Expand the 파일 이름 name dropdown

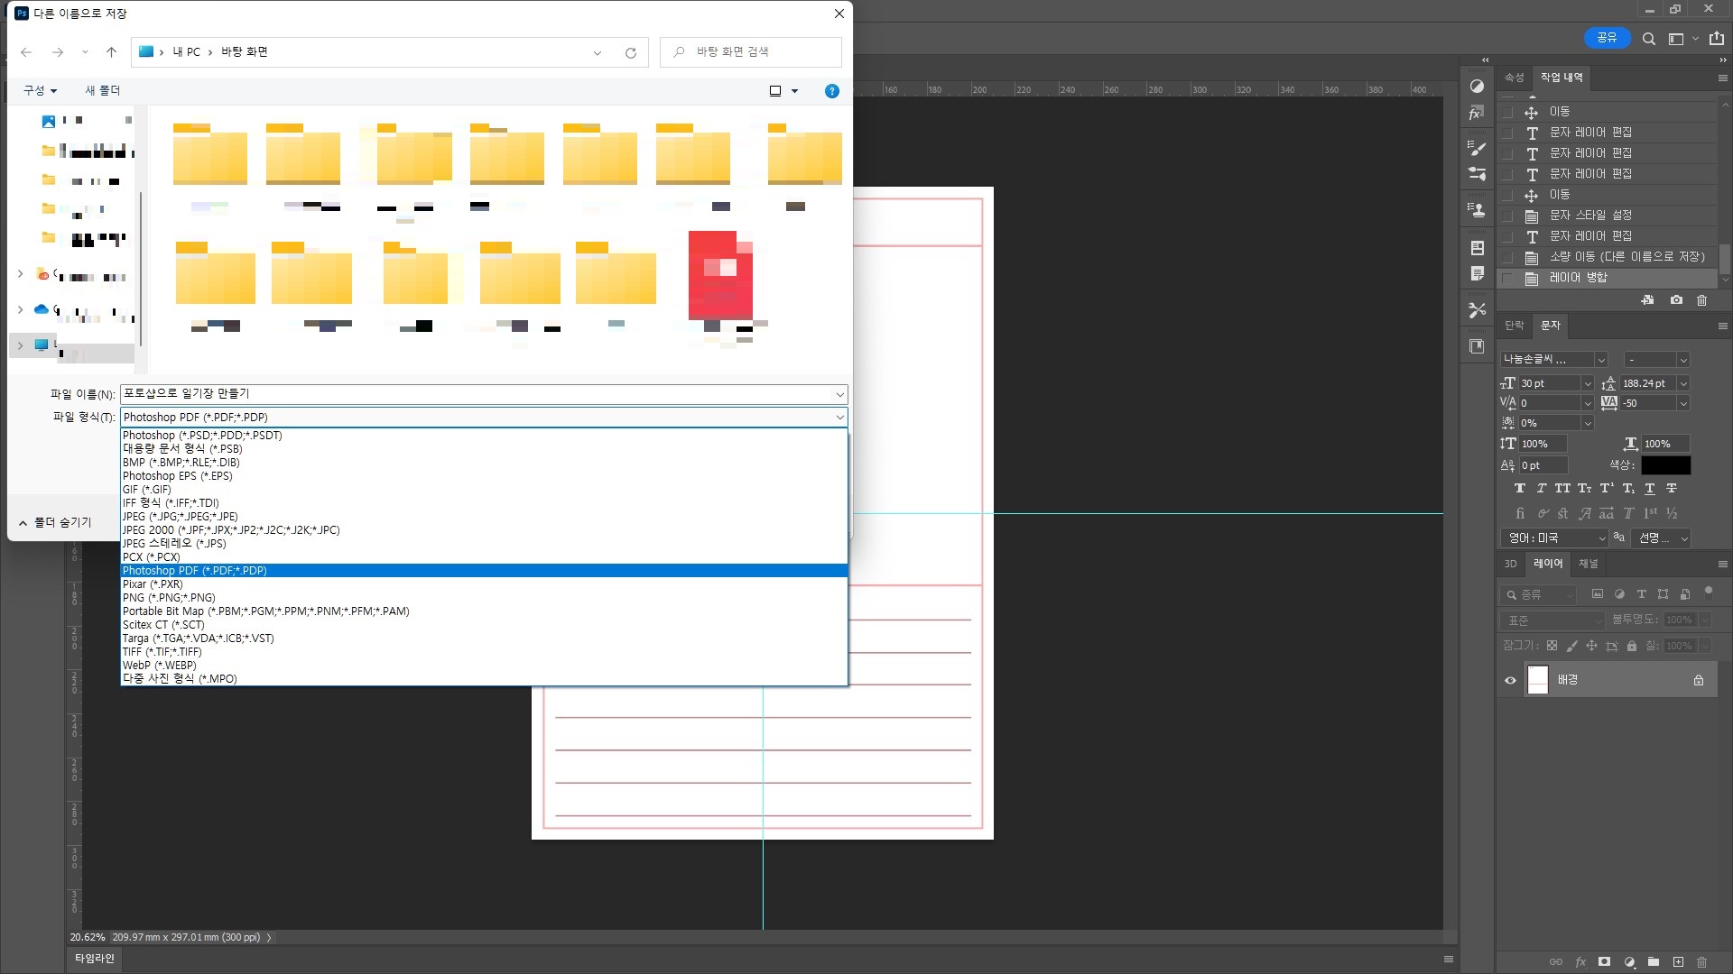(839, 394)
